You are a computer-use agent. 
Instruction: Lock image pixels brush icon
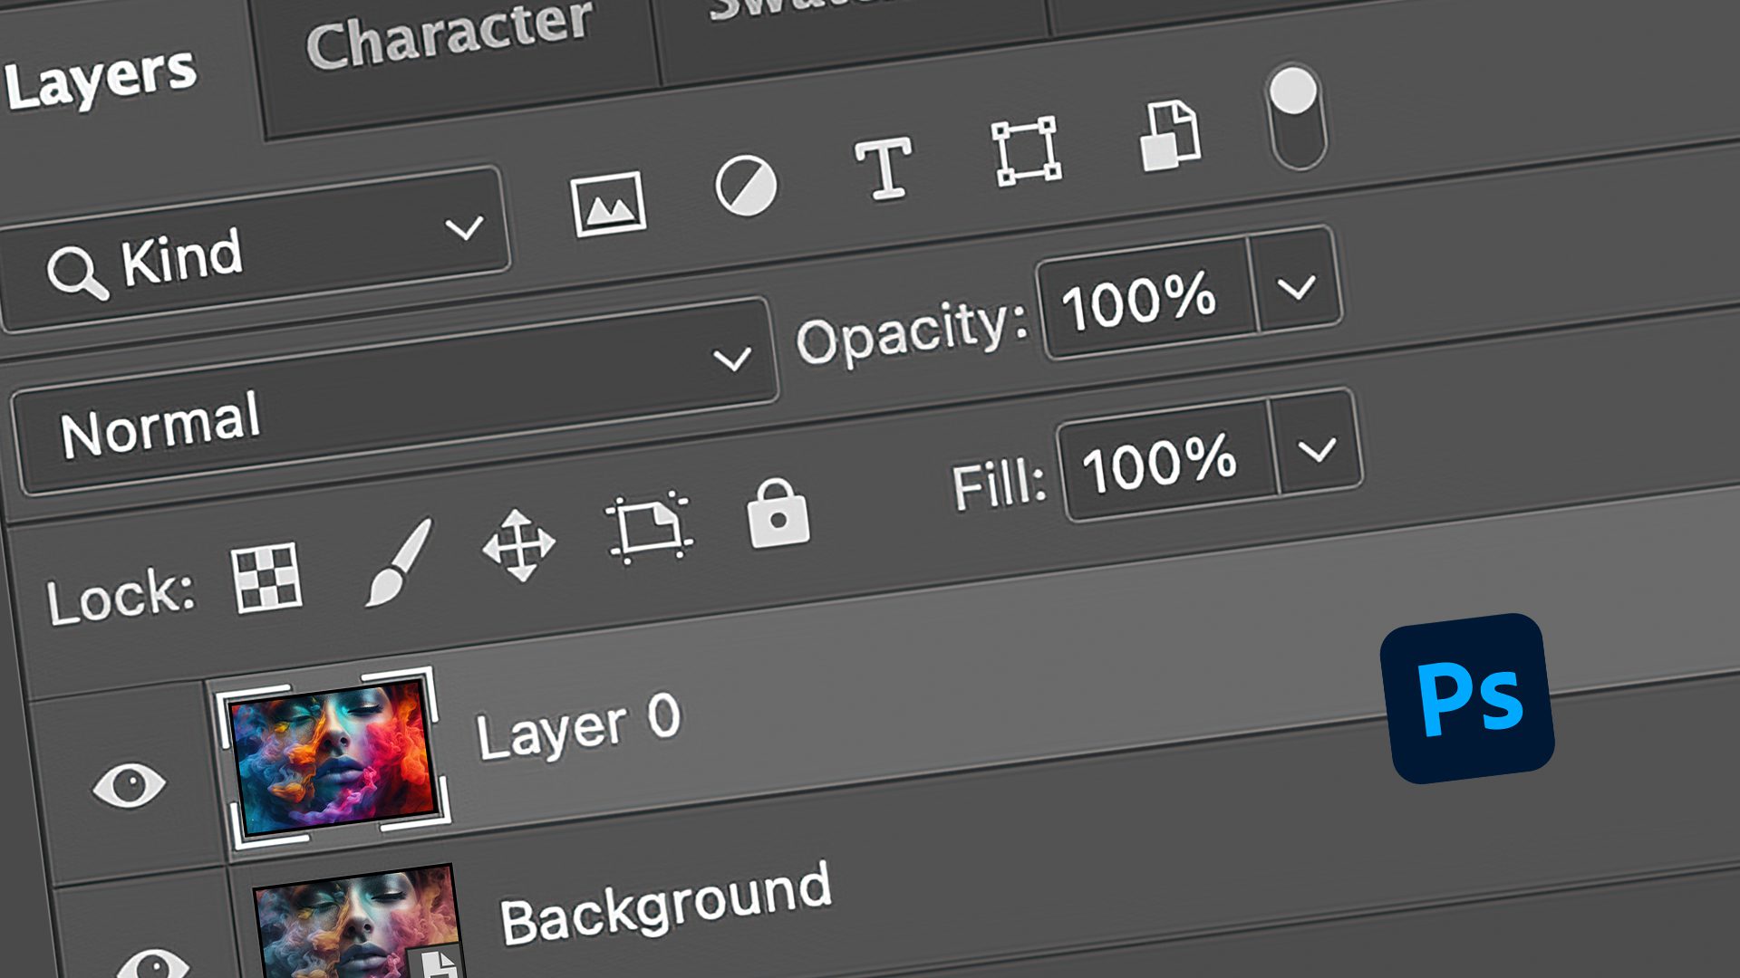click(x=399, y=561)
